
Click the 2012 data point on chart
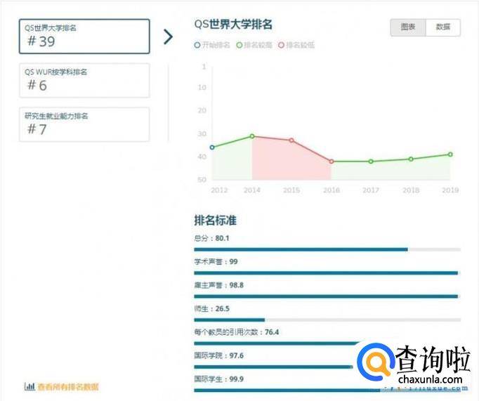212,147
